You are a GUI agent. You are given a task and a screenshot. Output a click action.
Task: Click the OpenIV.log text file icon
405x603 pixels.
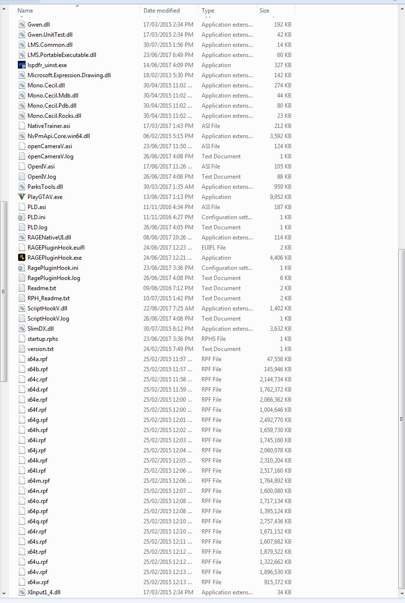(x=21, y=176)
